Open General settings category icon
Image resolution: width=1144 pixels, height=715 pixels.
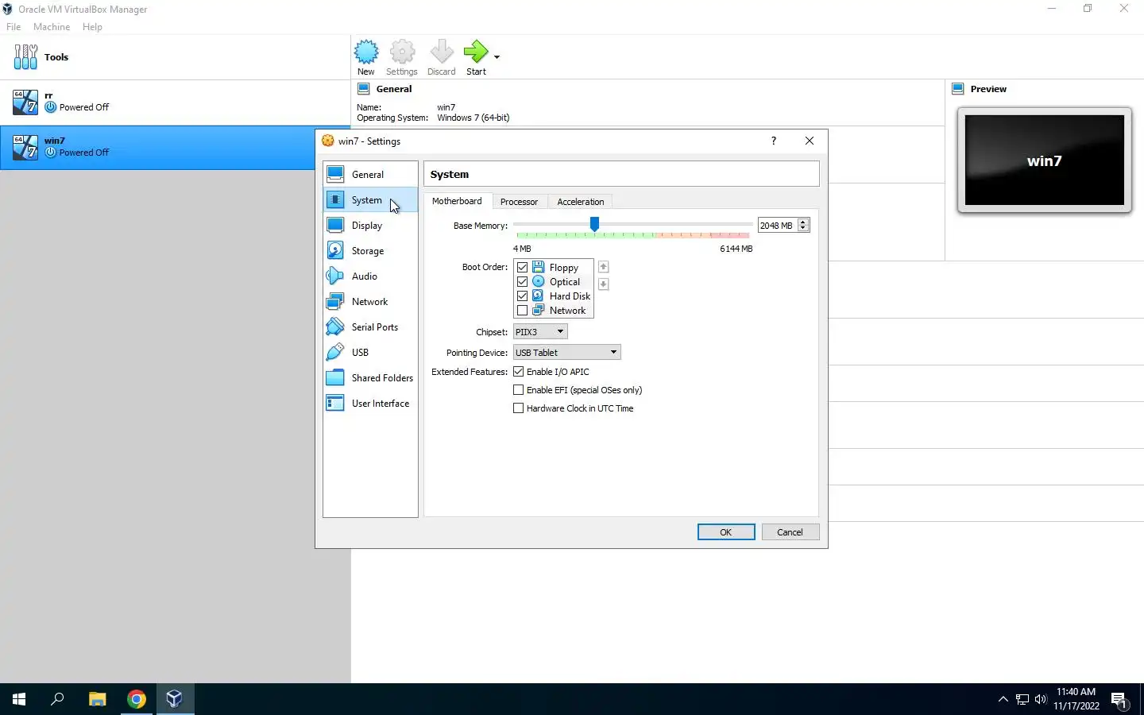coord(335,174)
